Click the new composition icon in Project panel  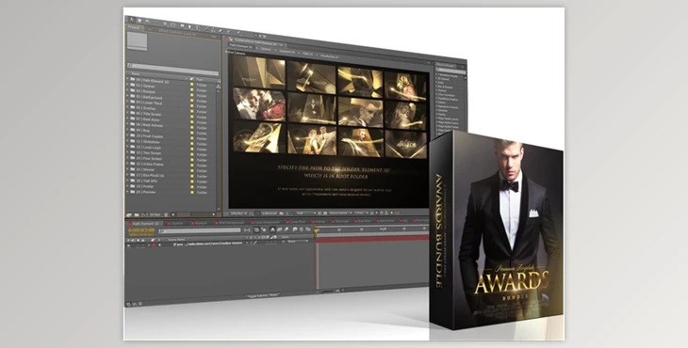coord(143,214)
